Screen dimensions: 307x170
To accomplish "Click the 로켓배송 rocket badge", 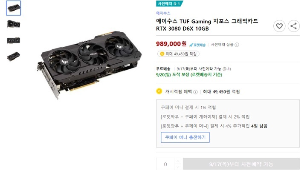I will pos(197,45).
